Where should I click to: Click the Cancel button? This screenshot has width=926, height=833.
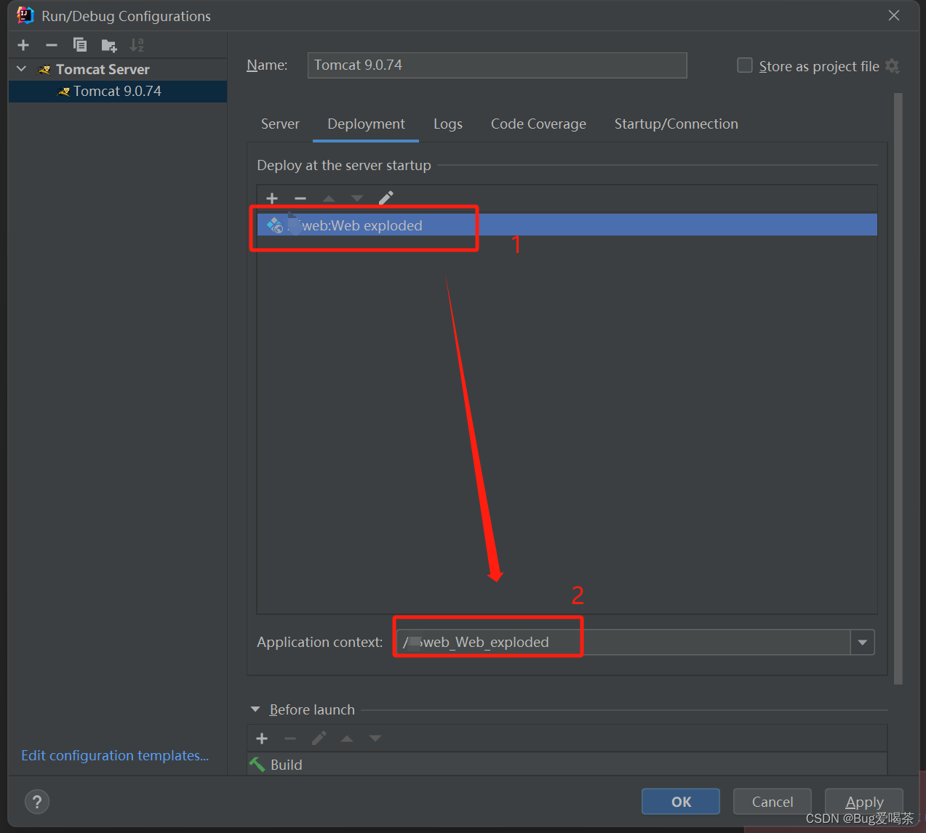tap(773, 802)
